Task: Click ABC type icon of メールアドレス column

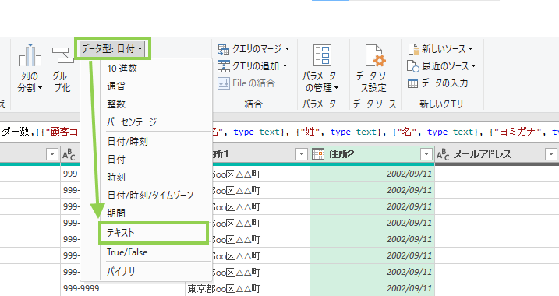Action: point(443,154)
